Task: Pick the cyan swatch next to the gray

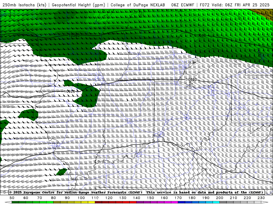Action: [x=216, y=202]
